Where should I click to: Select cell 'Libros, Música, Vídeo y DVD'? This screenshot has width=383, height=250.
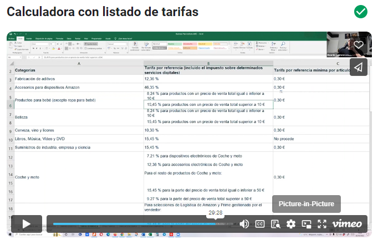[x=79, y=139]
